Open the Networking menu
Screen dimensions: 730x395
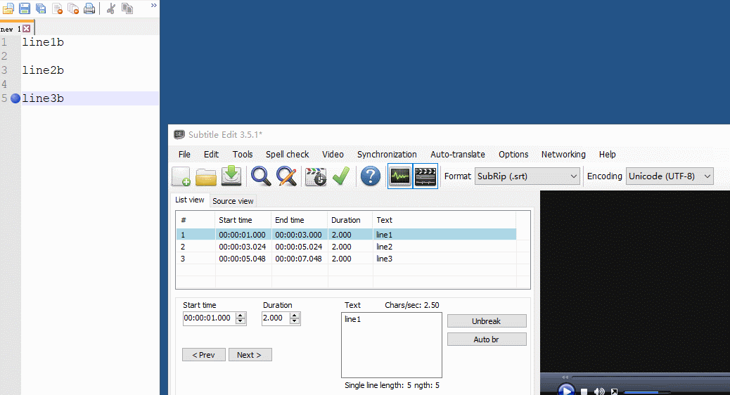tap(563, 155)
